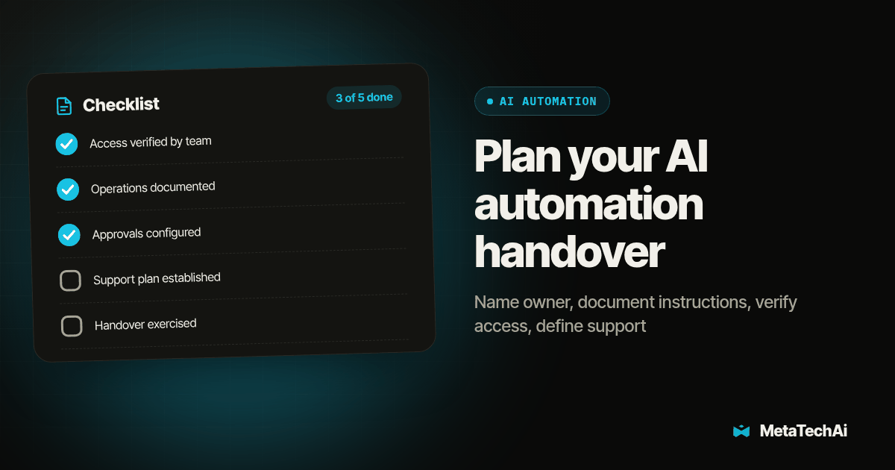
Task: Select the Access verified by team text
Action: [151, 142]
